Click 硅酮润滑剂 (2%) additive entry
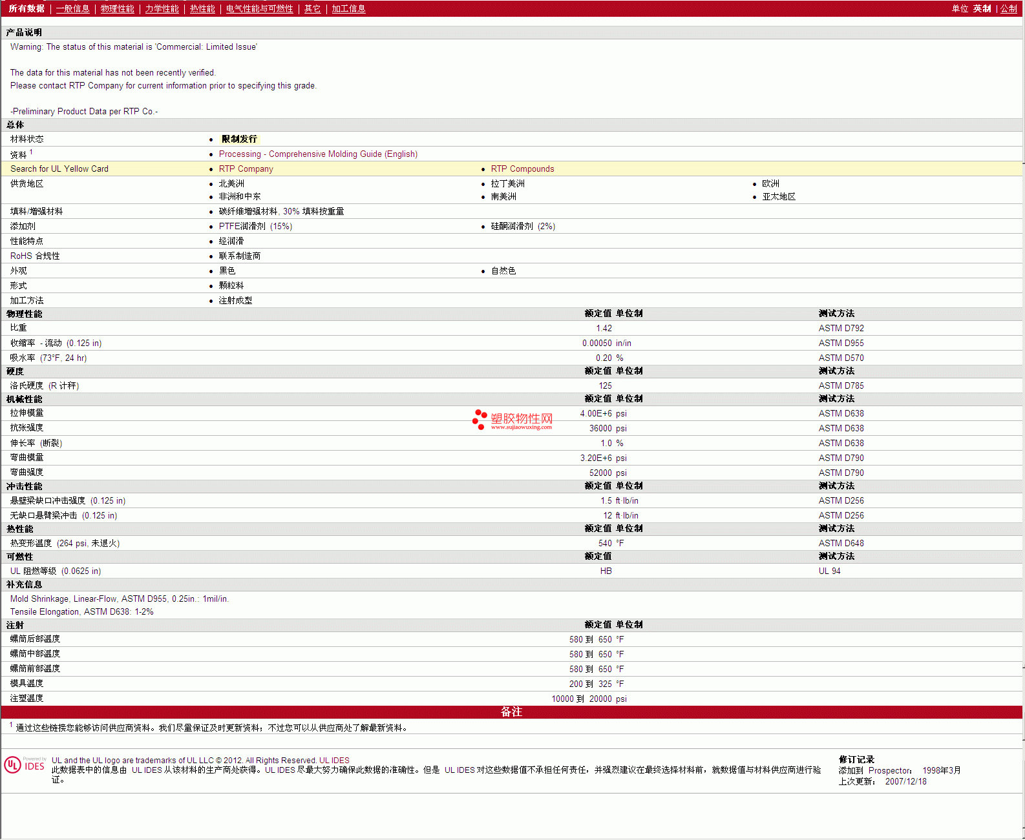Screen dimensions: 1025x840 523,227
